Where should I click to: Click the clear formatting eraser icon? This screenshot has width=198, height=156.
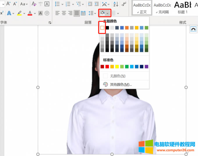pos(34,4)
